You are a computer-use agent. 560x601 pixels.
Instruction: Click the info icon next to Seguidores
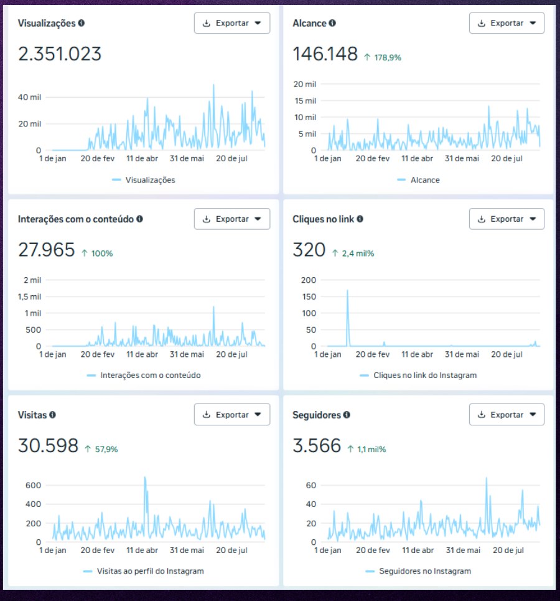coord(347,415)
